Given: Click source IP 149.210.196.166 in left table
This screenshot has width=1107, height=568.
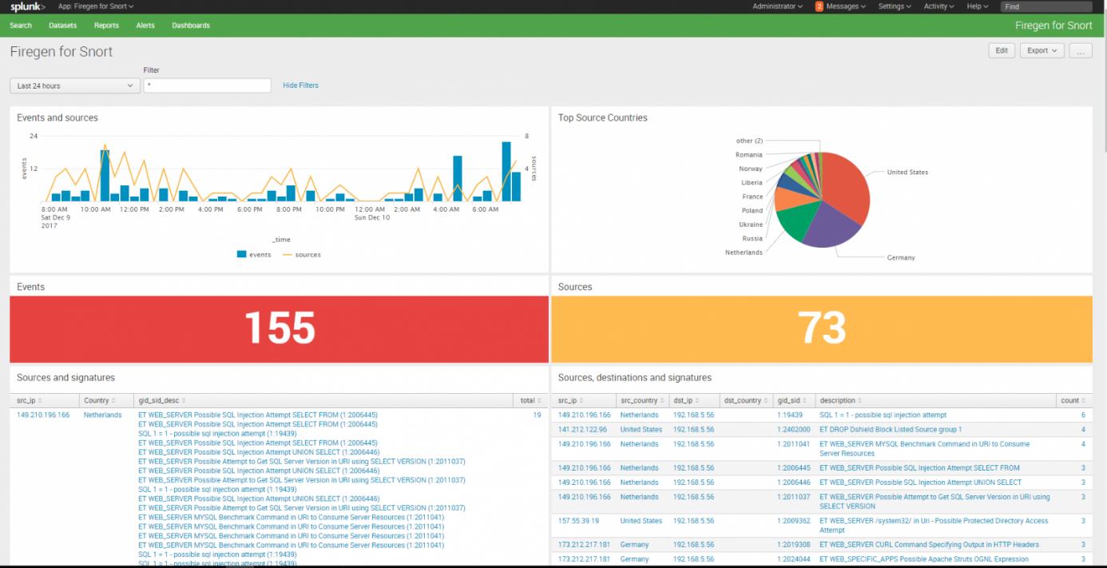Looking at the screenshot, I should [43, 415].
